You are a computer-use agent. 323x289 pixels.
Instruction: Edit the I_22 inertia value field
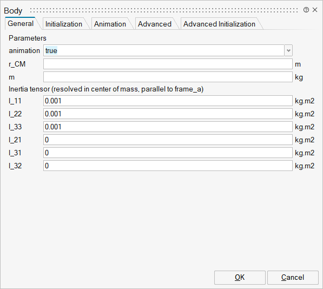click(168, 114)
